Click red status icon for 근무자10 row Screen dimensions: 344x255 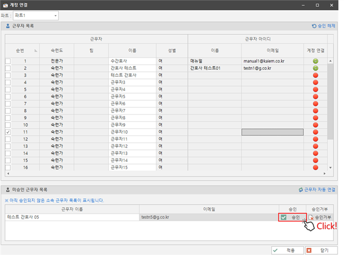315,132
